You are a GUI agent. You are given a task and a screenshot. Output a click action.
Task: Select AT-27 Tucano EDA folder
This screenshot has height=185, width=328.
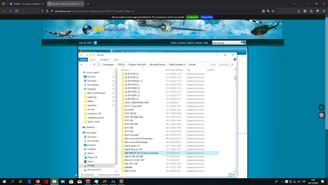133,106
